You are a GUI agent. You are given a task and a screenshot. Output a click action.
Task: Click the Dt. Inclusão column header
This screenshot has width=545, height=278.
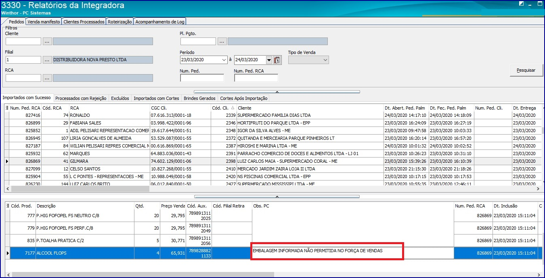(515, 206)
